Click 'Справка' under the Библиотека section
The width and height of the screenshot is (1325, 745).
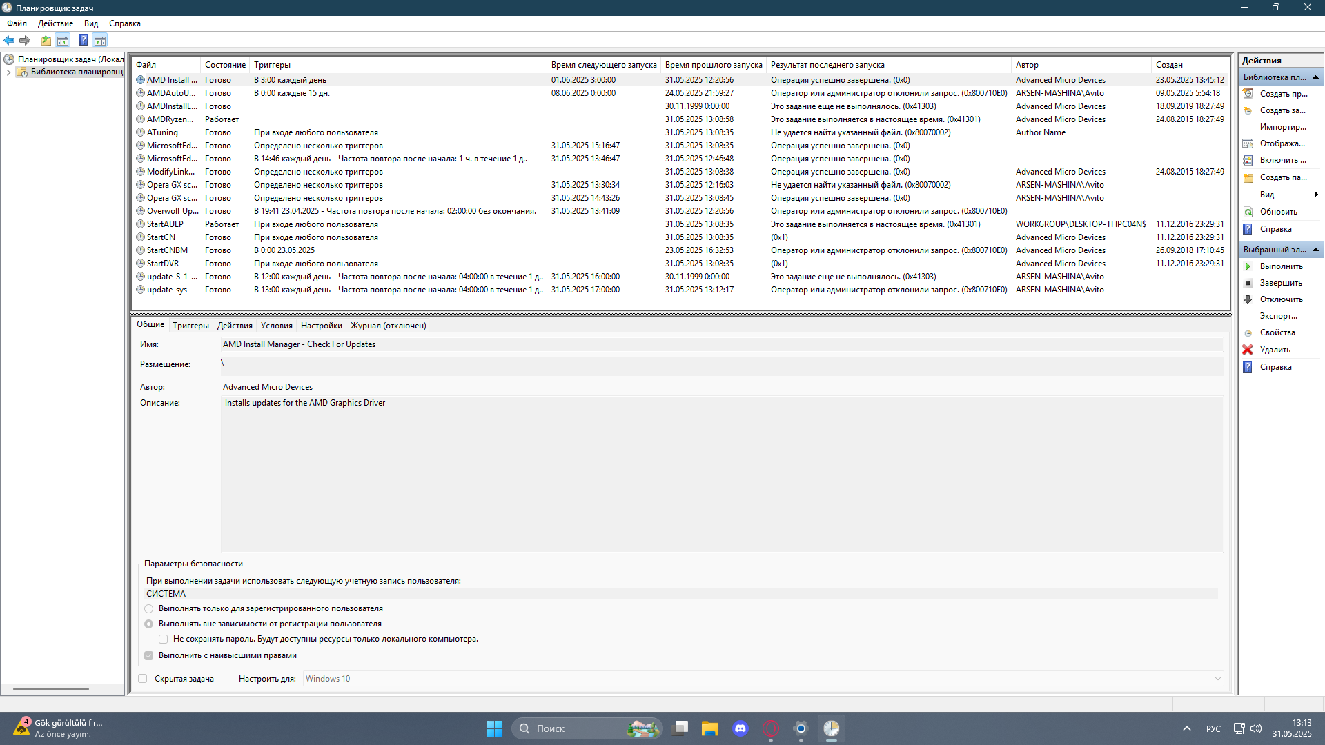pos(1275,229)
